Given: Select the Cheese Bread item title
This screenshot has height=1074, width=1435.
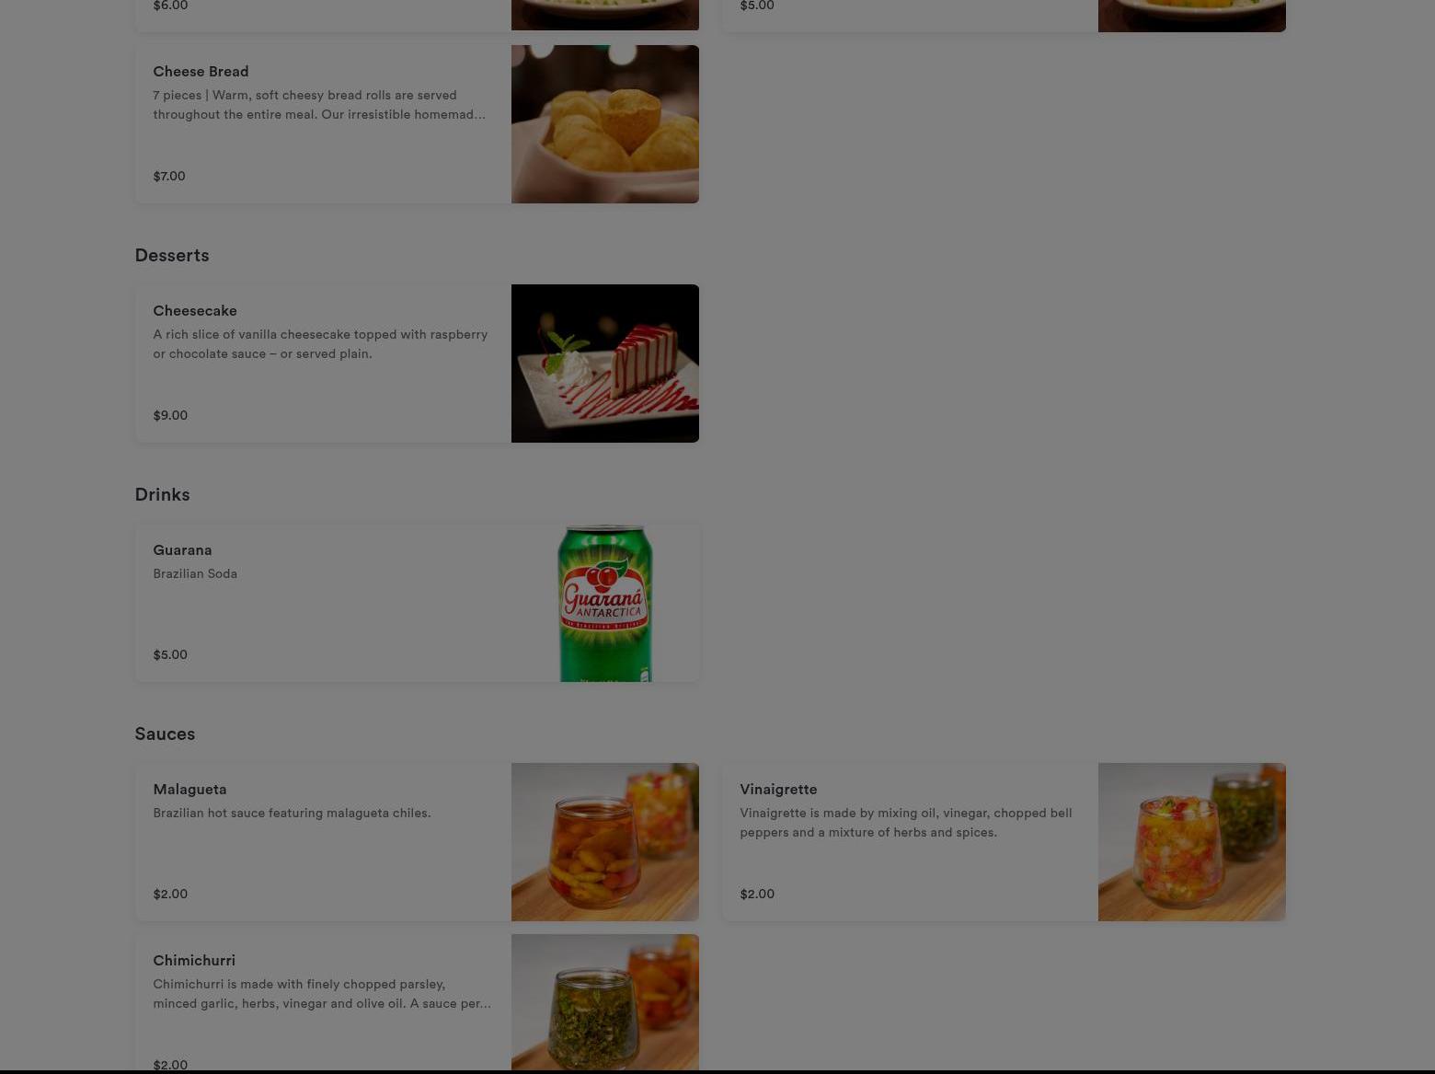Looking at the screenshot, I should tap(201, 72).
